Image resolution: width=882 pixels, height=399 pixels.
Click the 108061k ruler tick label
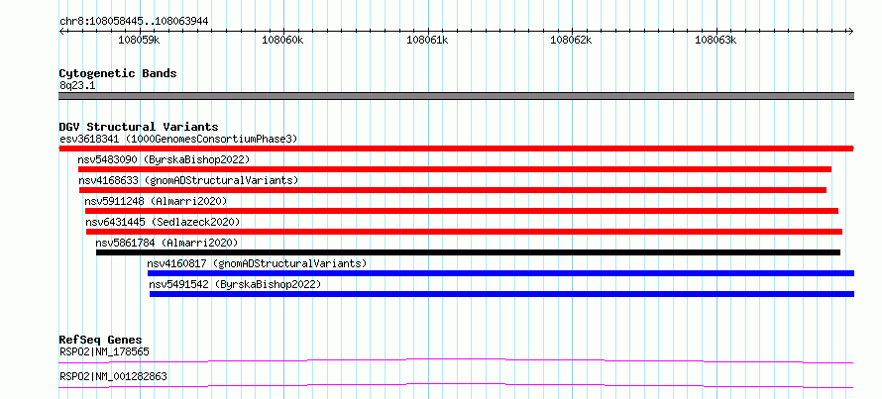tap(427, 40)
